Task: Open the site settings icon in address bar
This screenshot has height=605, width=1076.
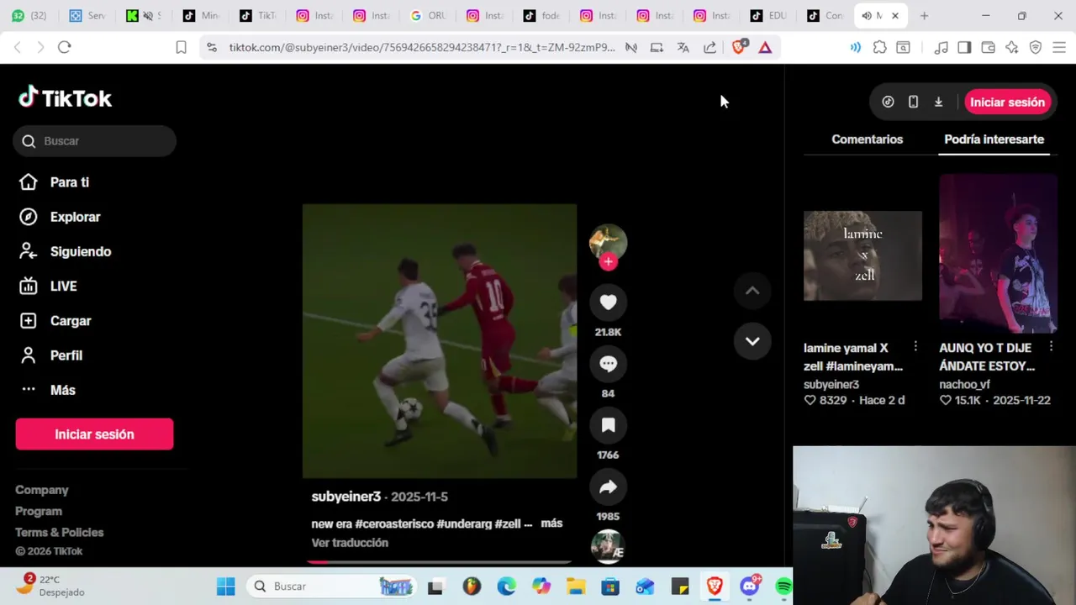Action: click(x=211, y=48)
